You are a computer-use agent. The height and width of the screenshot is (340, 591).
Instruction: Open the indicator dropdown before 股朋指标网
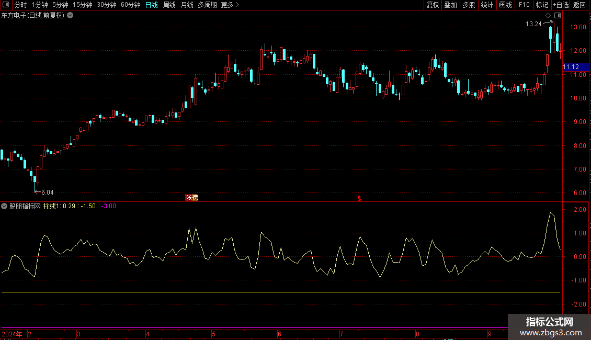(x=4, y=206)
